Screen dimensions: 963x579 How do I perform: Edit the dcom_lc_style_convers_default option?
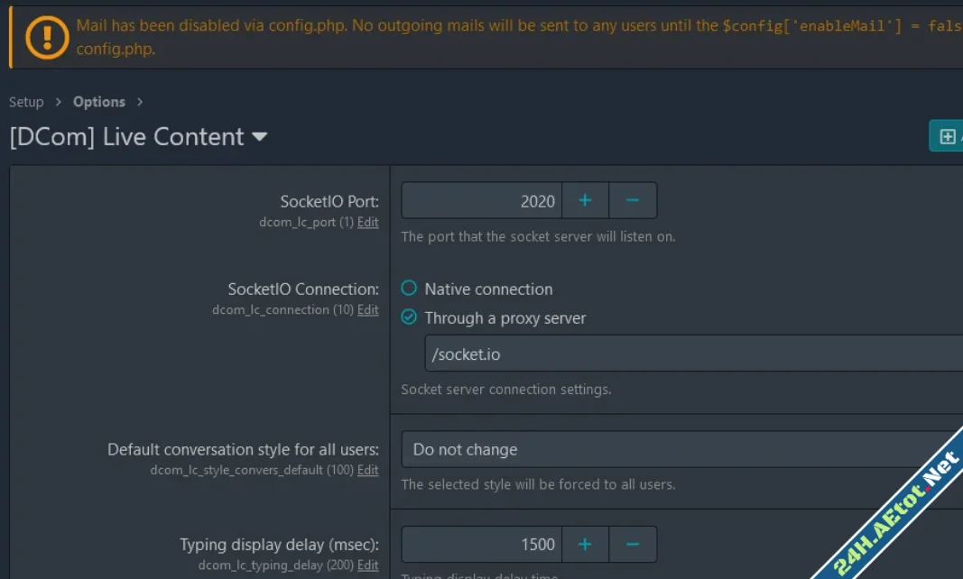(368, 470)
